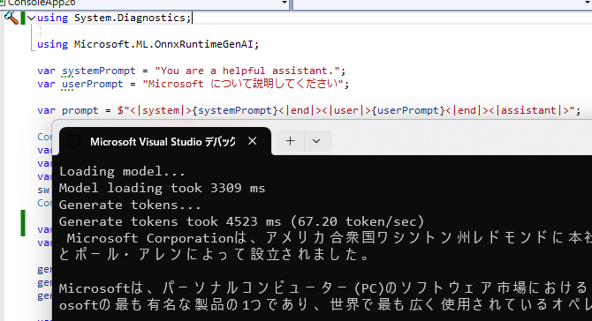The width and height of the screenshot is (592, 321).
Task: Click the "Loading model..." console line
Action: [x=122, y=172]
